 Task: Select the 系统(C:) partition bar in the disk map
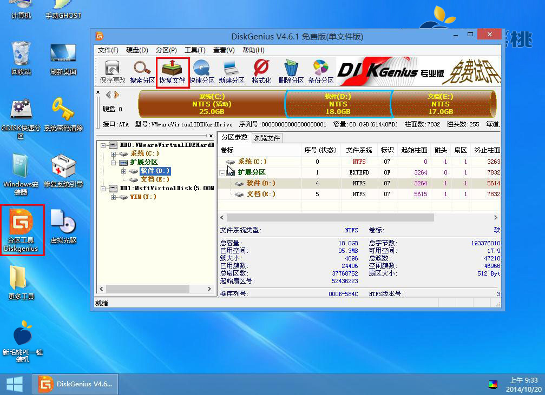click(x=212, y=104)
